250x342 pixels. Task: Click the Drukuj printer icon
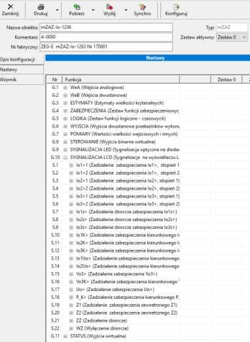click(41, 7)
